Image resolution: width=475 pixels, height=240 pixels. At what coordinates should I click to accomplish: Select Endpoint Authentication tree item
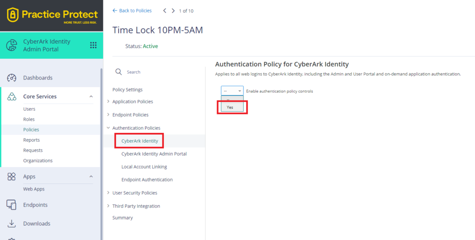click(147, 179)
